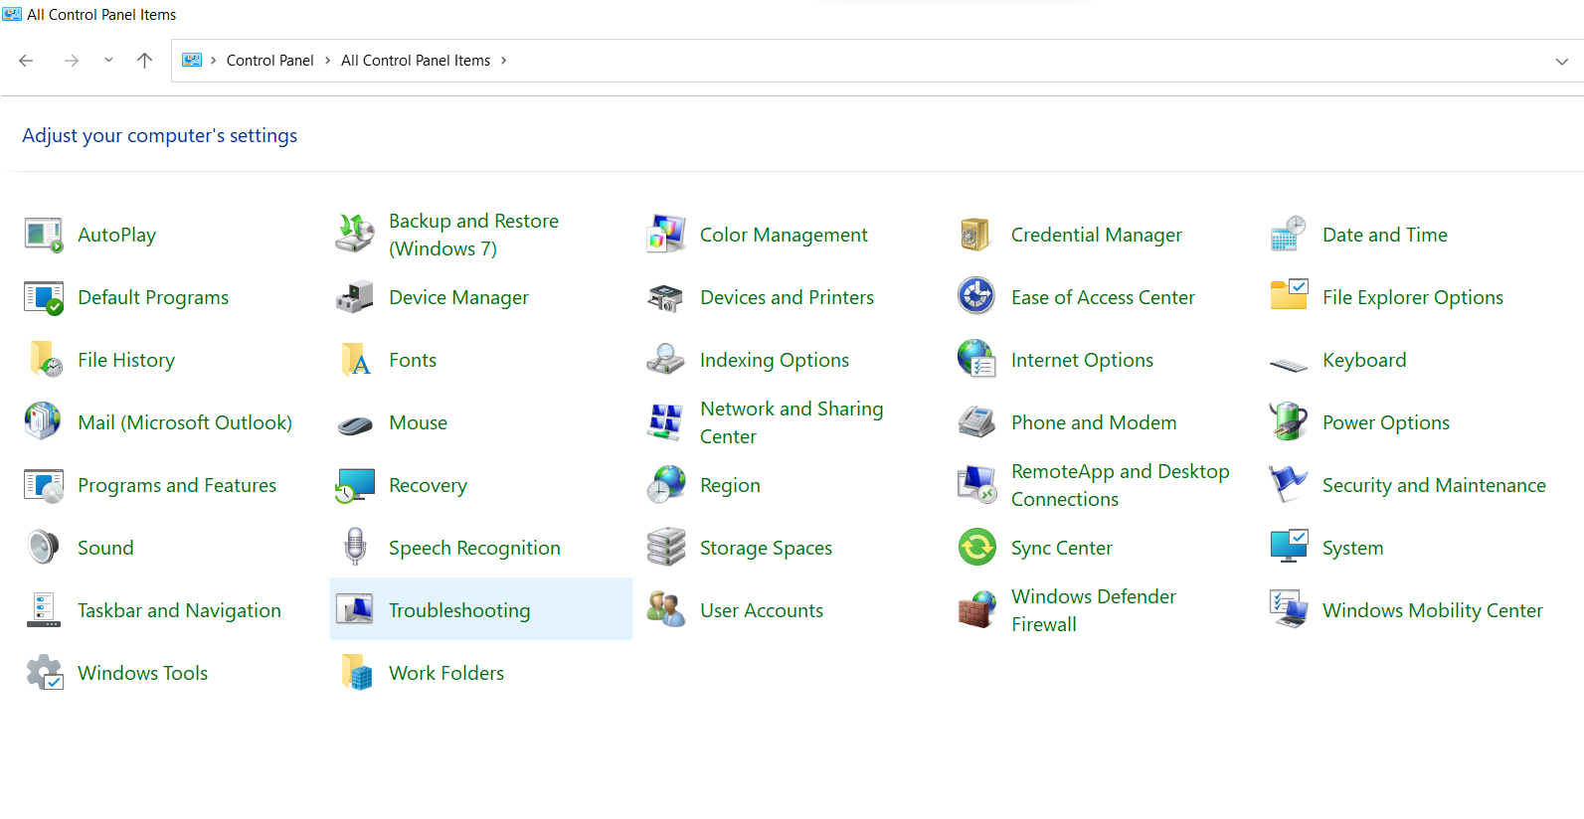
Task: Click the Back navigation arrow
Action: pyautogui.click(x=27, y=61)
